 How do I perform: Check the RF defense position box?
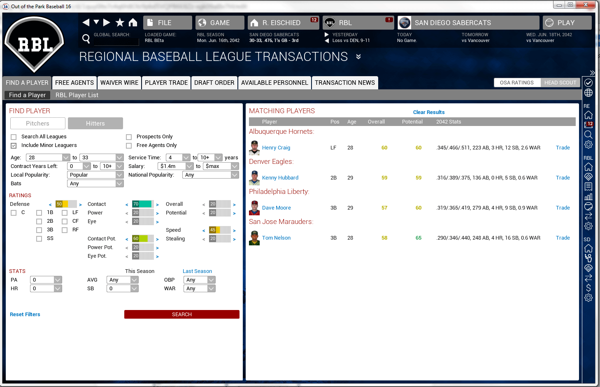point(65,230)
